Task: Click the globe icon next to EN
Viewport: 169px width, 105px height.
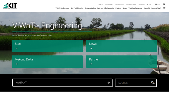Action: (156, 4)
